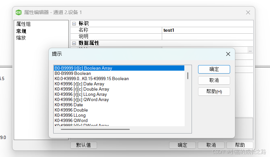This screenshot has height=157, width=270.
Task: Choose K0.0-K9999.0...K0.15-K9999.15 Boolean entry
Action: 92,79
